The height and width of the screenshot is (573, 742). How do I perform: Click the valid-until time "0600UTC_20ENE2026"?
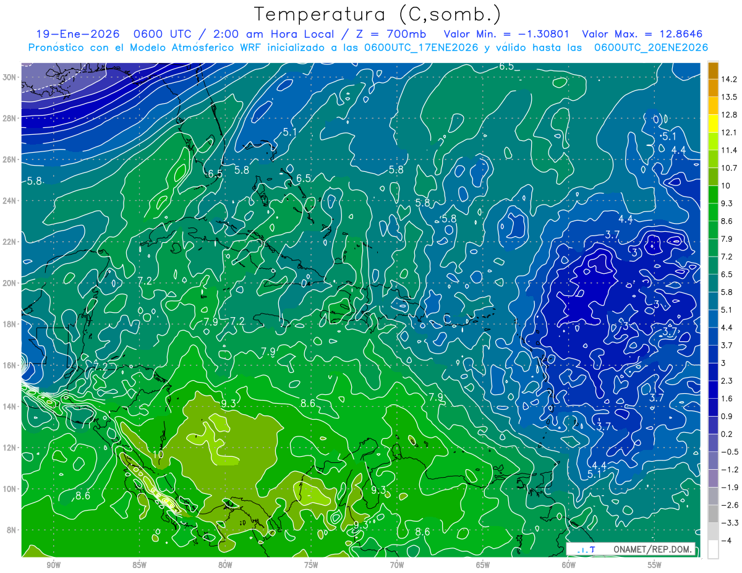click(x=650, y=48)
